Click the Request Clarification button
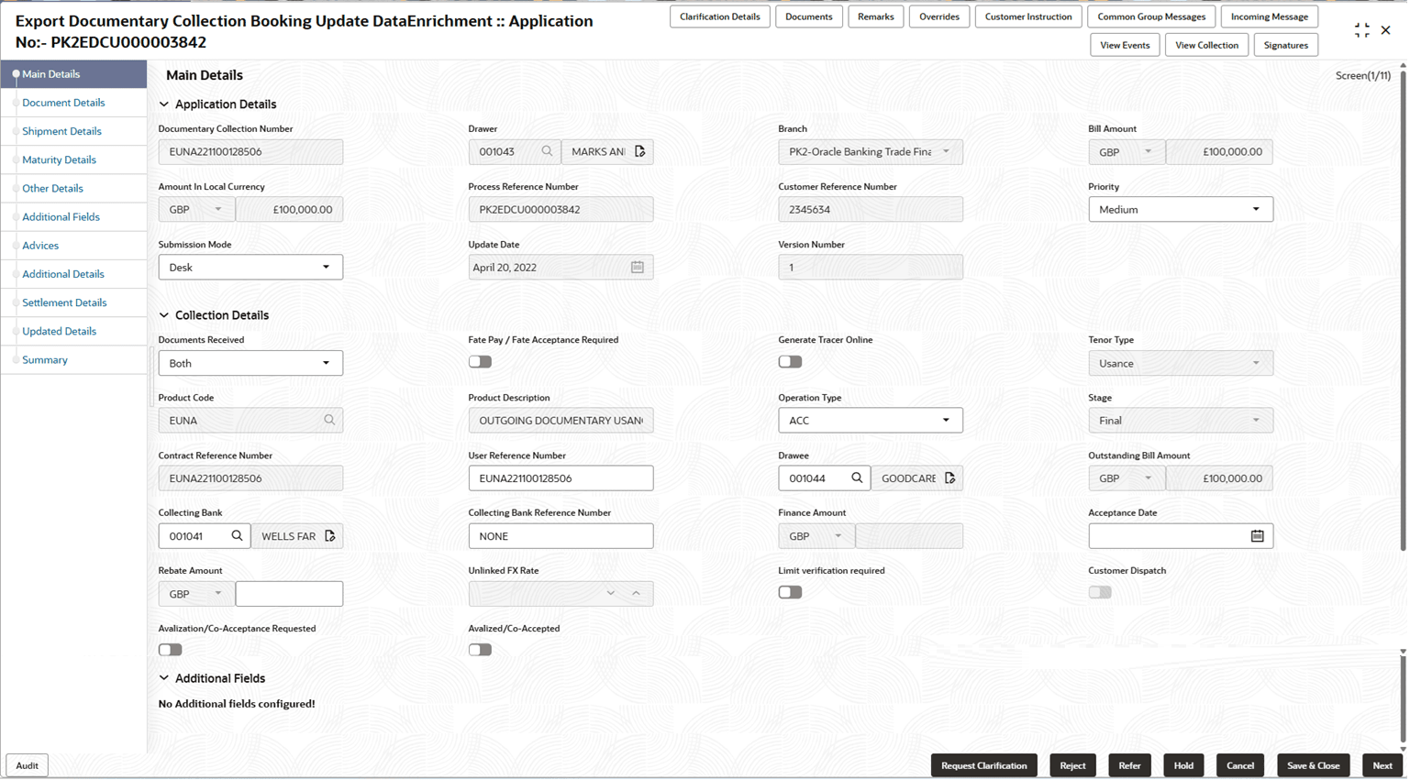The height and width of the screenshot is (780, 1410). click(x=984, y=765)
